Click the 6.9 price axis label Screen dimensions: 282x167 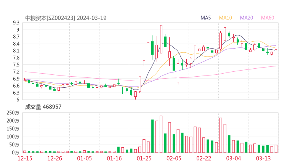click(16, 79)
